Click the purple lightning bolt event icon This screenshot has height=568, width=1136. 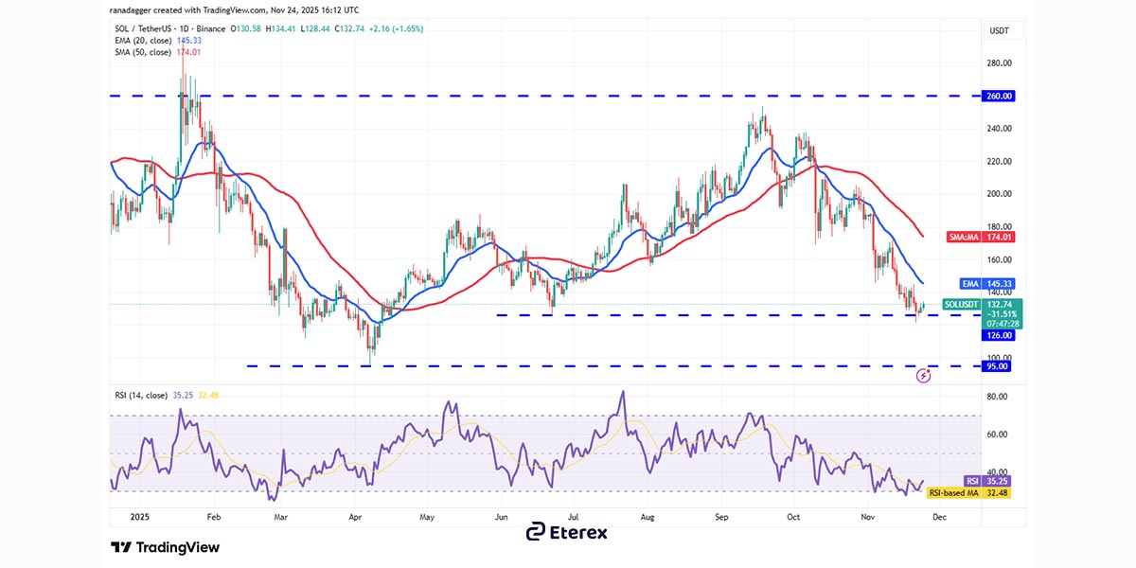click(924, 376)
